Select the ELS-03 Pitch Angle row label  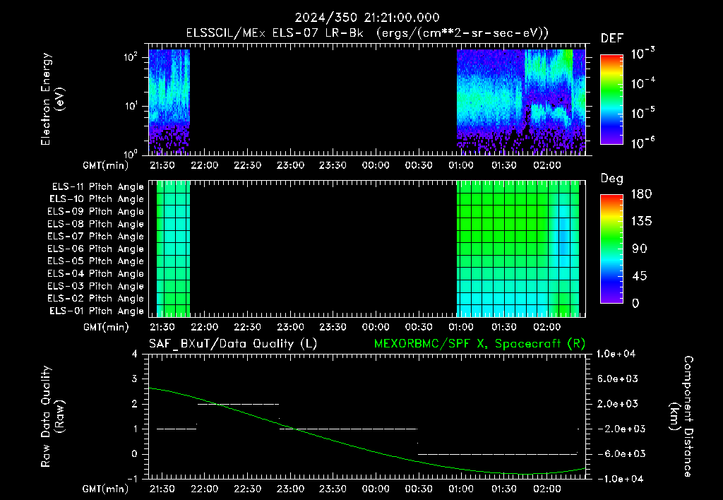coord(96,287)
